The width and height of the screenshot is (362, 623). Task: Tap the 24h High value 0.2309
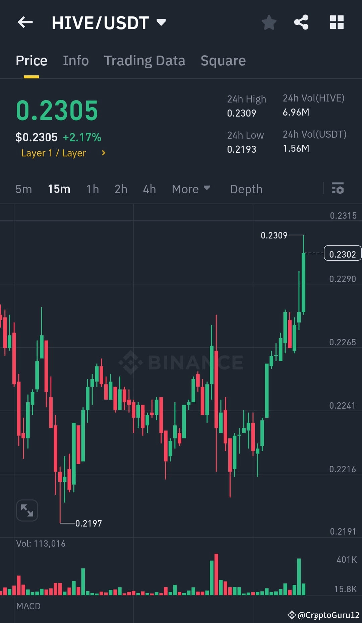(242, 113)
